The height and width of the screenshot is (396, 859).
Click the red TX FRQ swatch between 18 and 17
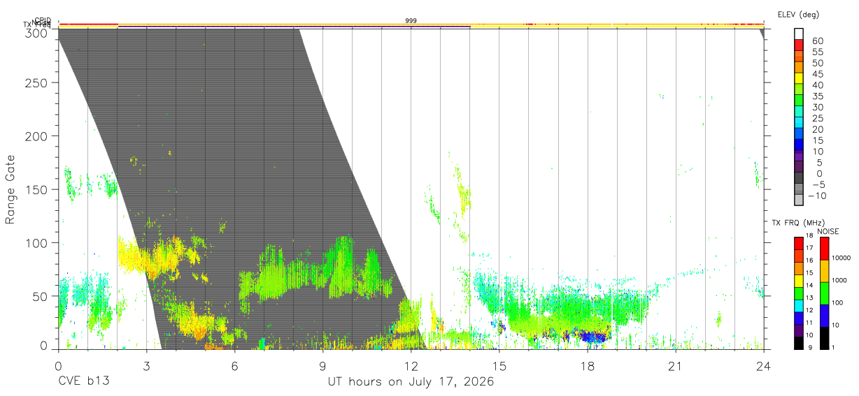click(x=799, y=244)
